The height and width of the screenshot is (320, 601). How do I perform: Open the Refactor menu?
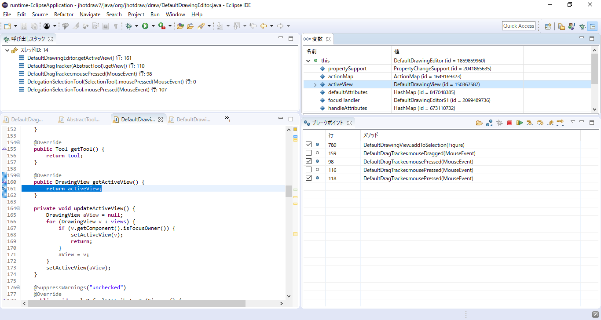(x=64, y=15)
